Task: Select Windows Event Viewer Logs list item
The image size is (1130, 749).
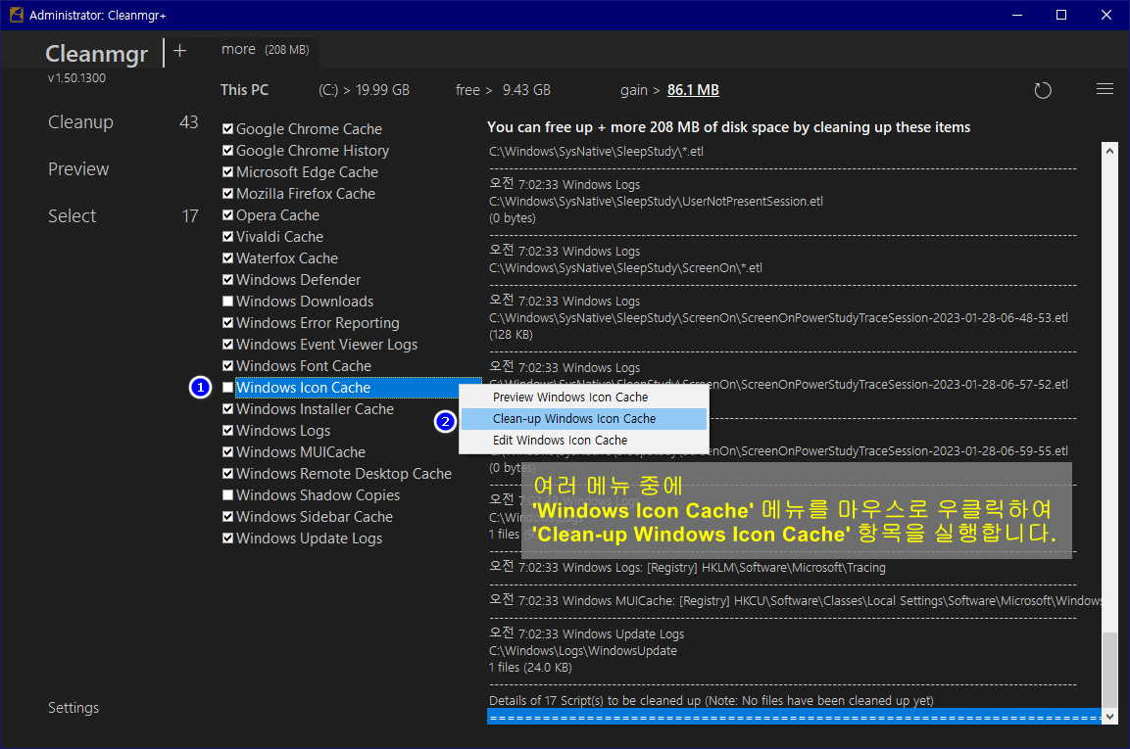Action: tap(326, 345)
